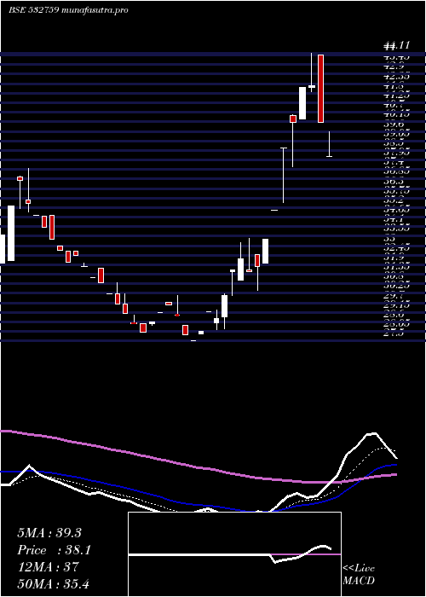Click the 29.7 price axis label
This screenshot has height=597, width=426.
(x=394, y=296)
